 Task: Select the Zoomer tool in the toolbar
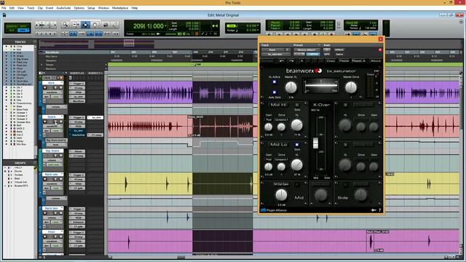65,25
